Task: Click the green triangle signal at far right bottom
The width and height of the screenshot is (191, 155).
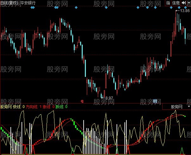Action: pos(182,150)
